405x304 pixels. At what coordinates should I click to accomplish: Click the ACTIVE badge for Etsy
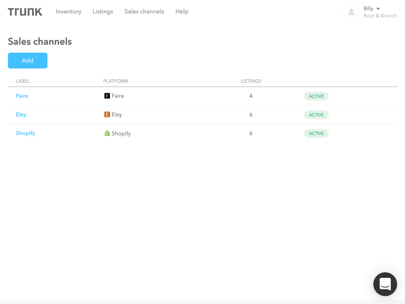[316, 115]
